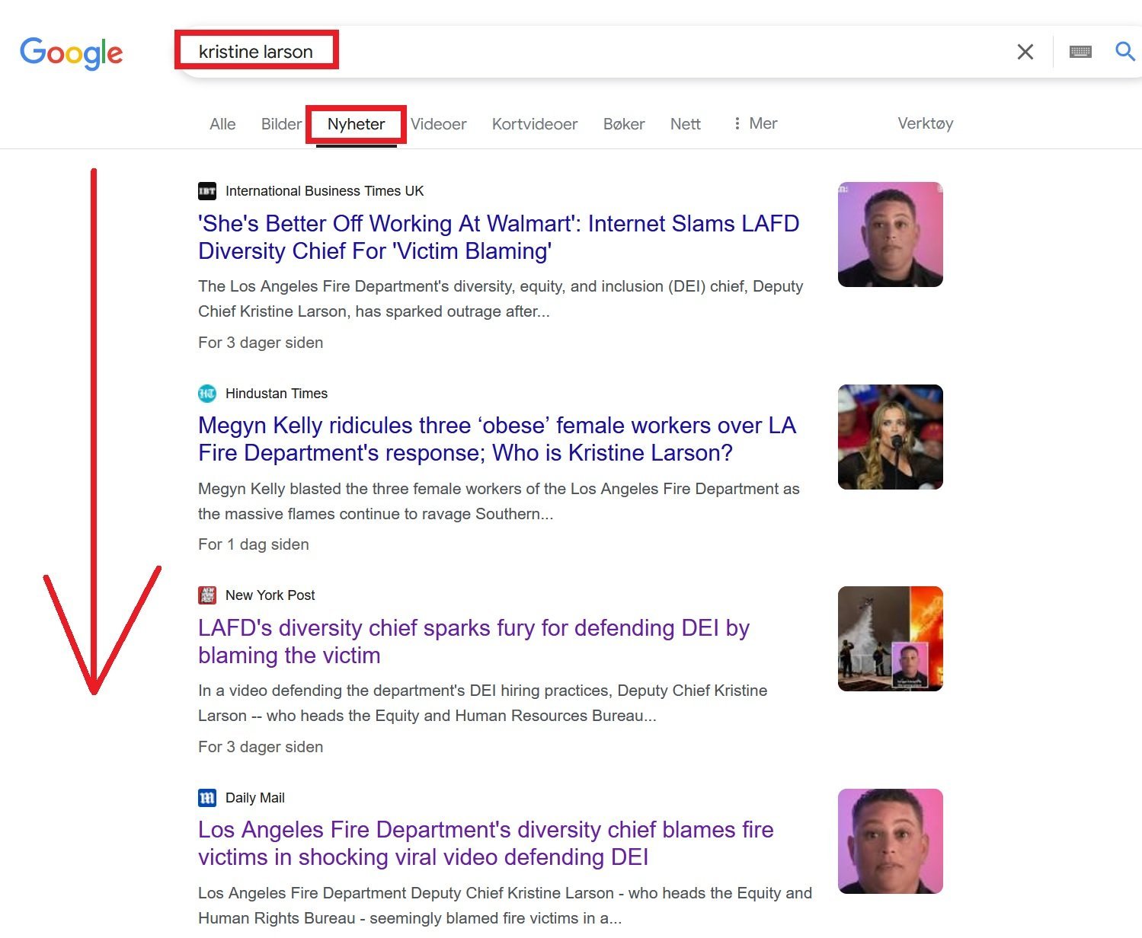The height and width of the screenshot is (938, 1142).
Task: Click the search field containing kristine larson
Action: 594,52
